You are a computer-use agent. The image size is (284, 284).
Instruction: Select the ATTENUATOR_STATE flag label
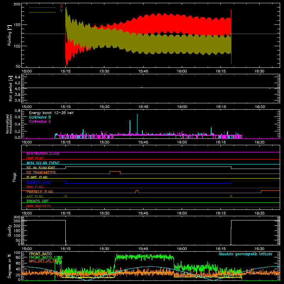(x=43, y=154)
